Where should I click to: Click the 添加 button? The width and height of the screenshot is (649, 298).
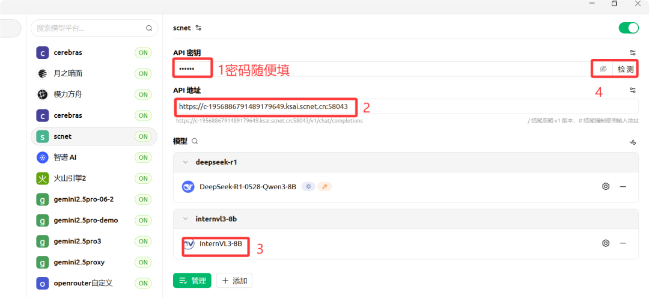tap(234, 281)
